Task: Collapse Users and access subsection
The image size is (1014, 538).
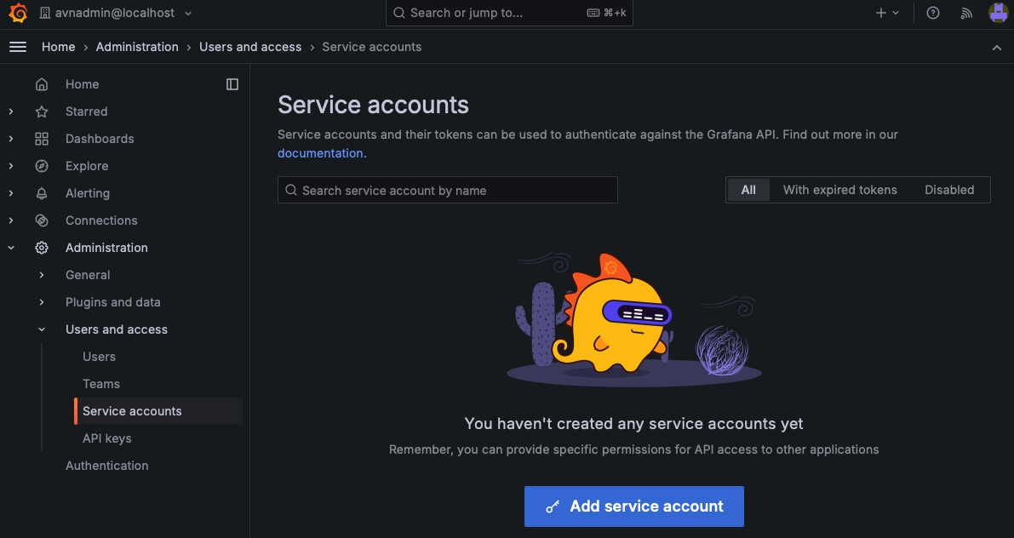Action: pos(42,329)
